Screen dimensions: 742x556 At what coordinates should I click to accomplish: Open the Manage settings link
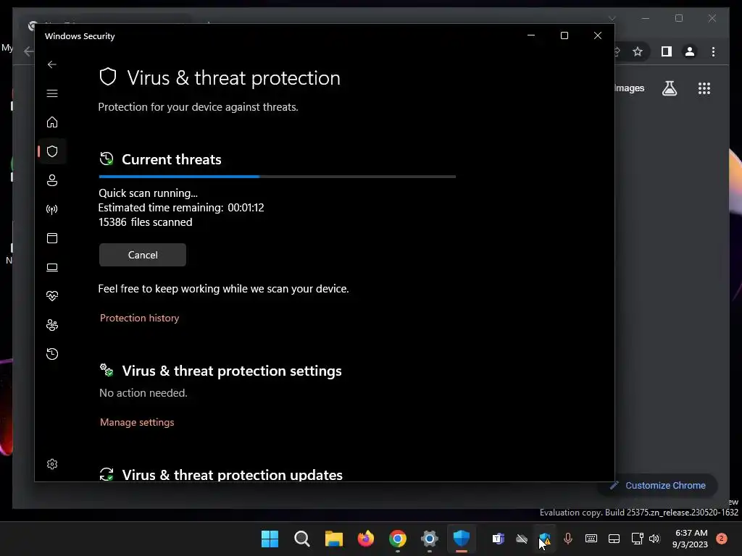click(137, 422)
